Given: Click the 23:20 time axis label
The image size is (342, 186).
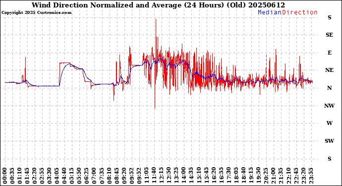Looking at the screenshot, I should [303, 176].
